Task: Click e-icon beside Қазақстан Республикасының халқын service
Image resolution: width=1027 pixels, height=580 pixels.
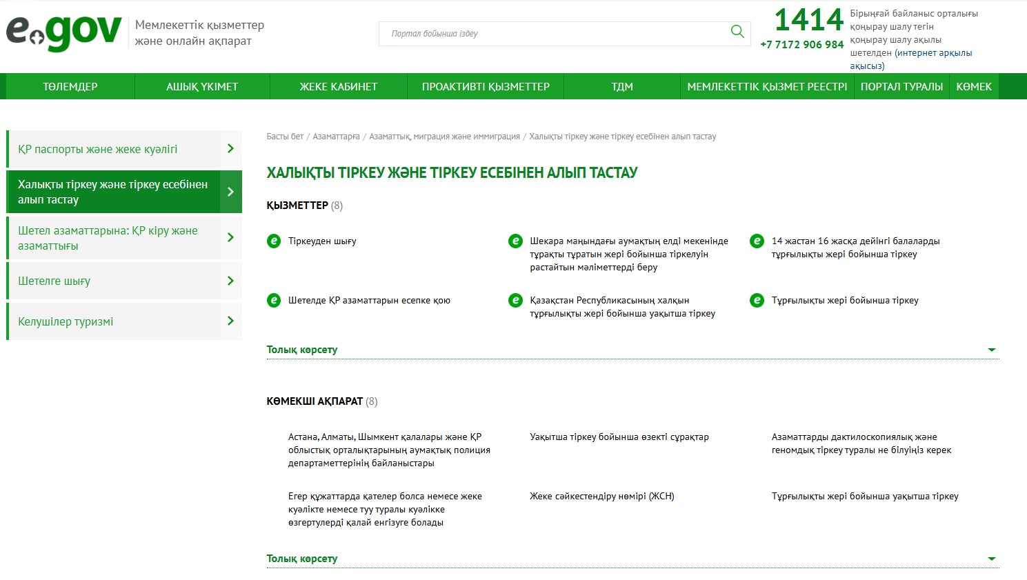Action: coord(515,301)
